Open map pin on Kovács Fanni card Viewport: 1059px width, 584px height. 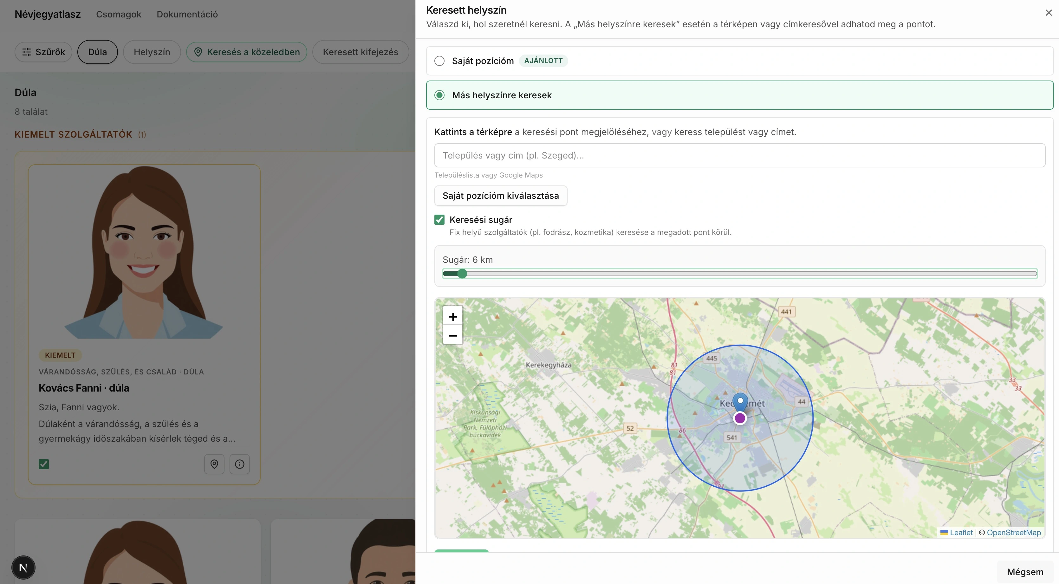(214, 464)
